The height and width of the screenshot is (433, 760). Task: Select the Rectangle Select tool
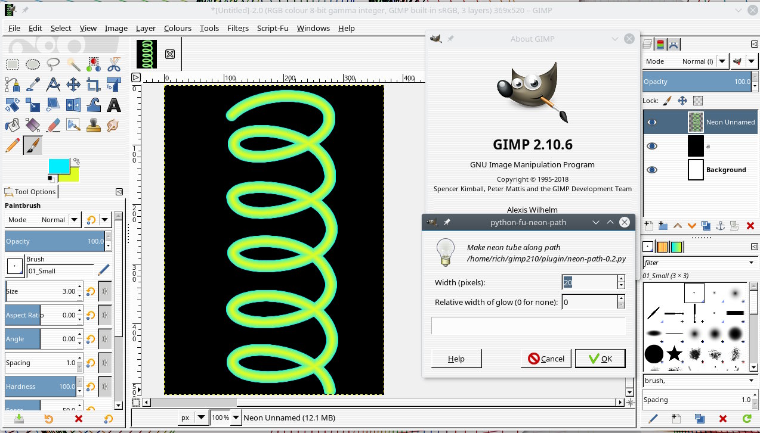coord(13,64)
